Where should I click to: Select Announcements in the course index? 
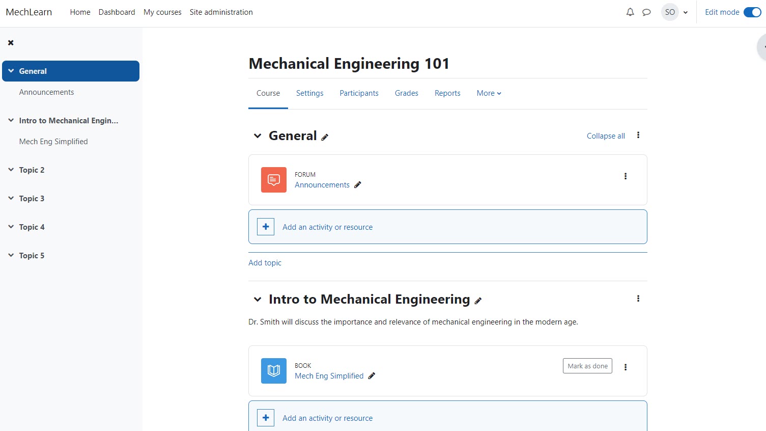46,92
